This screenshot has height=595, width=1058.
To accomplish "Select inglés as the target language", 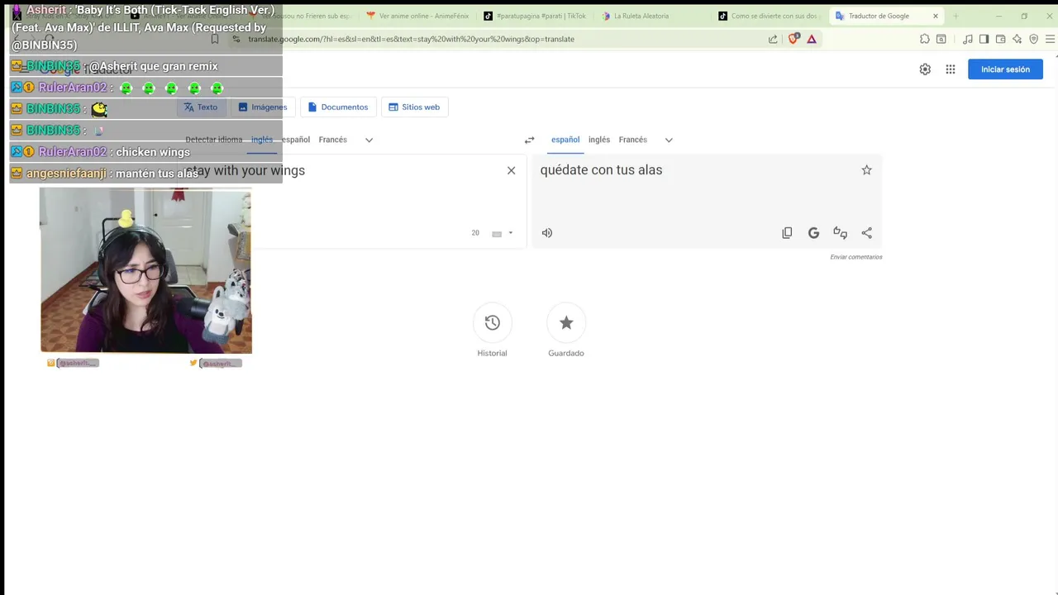I will (x=599, y=140).
